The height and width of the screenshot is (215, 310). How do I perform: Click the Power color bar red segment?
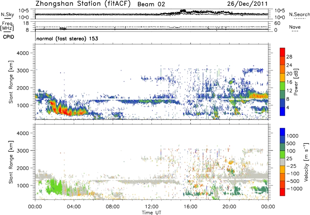(x=282, y=52)
